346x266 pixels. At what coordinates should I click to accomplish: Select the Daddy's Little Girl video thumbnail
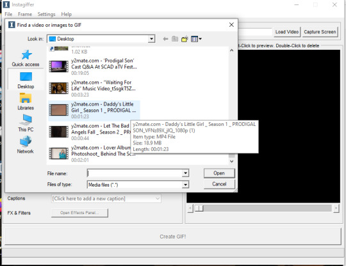[59, 110]
